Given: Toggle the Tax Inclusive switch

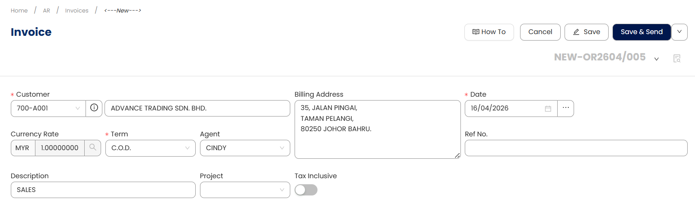Looking at the screenshot, I should point(306,190).
